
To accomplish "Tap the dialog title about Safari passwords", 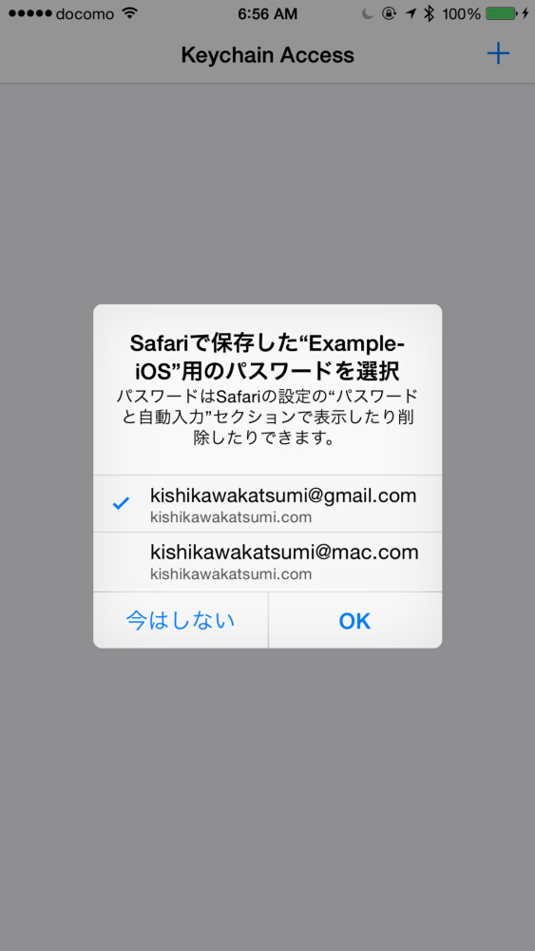I will [267, 357].
